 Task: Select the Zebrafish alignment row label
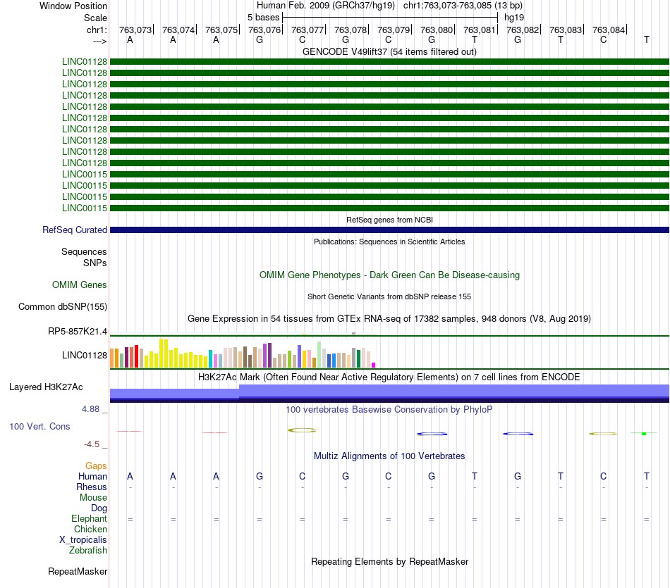88,550
